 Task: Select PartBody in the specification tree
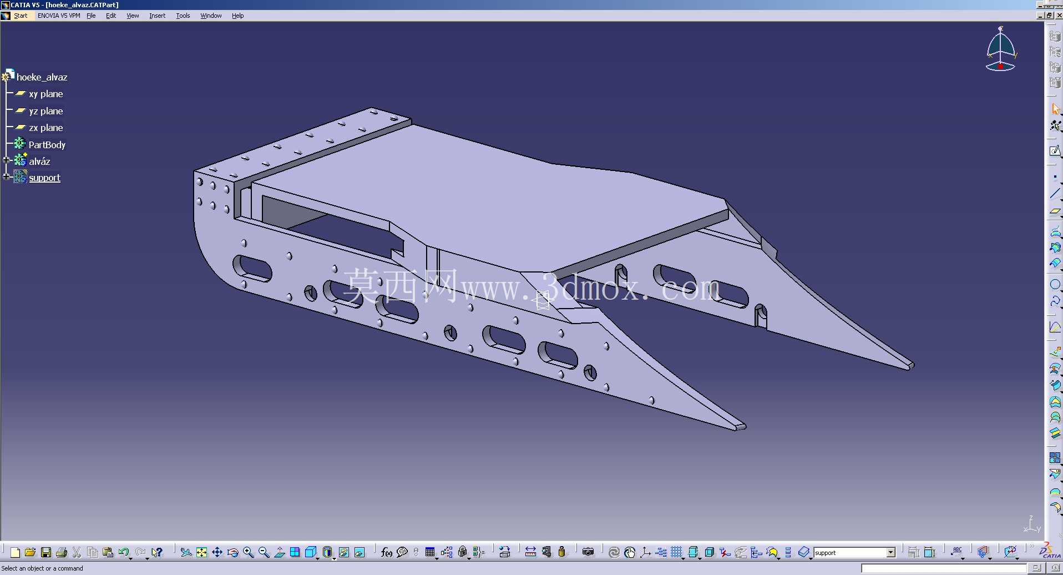(47, 144)
